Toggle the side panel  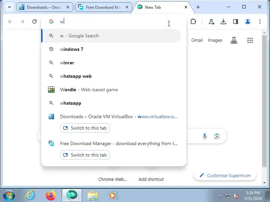coord(236,22)
